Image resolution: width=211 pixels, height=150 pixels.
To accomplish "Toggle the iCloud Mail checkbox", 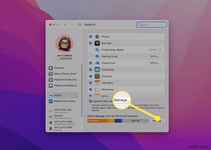I will point(91,70).
